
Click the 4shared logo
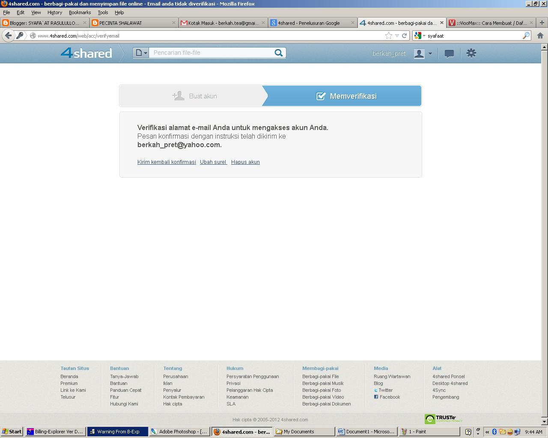point(86,53)
